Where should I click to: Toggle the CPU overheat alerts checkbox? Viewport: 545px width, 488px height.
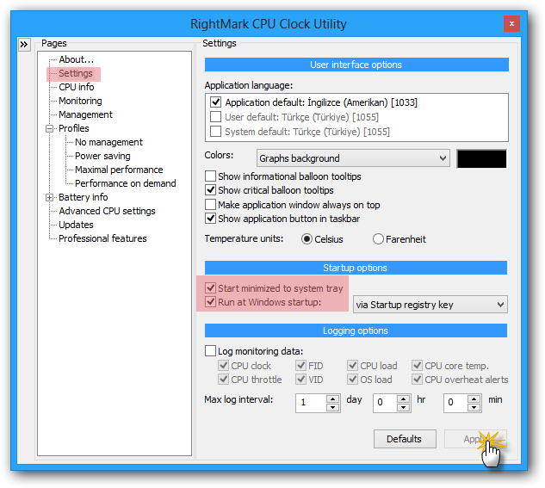(x=417, y=380)
